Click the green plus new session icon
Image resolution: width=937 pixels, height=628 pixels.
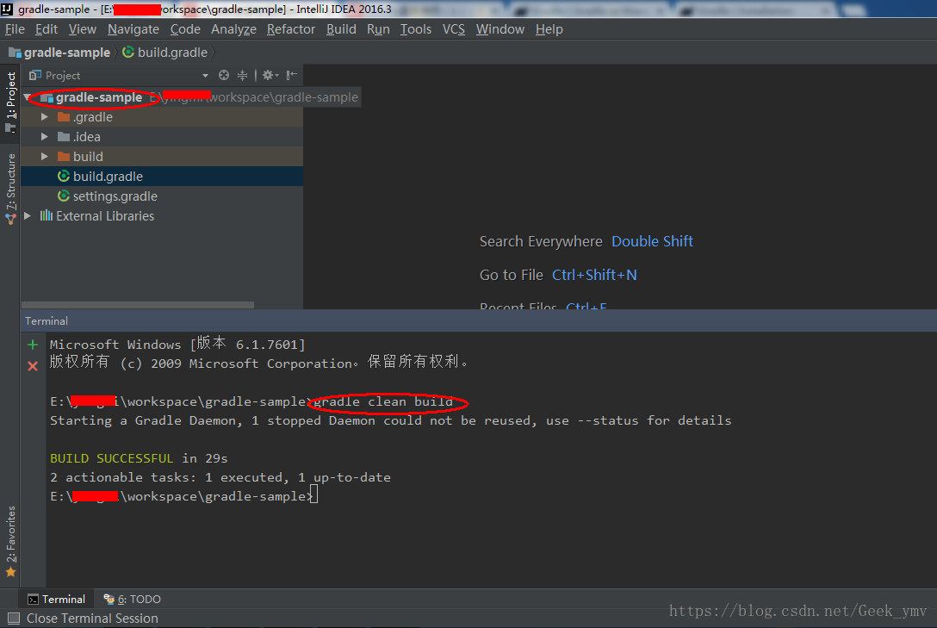tap(33, 345)
